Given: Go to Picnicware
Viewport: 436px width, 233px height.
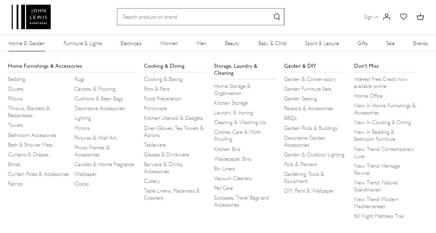Looking at the screenshot, I should click(155, 109).
